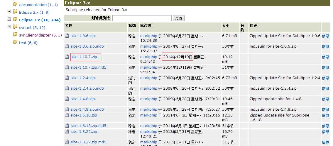Click the file icon beside site-1.8.22.zip

point(67,132)
